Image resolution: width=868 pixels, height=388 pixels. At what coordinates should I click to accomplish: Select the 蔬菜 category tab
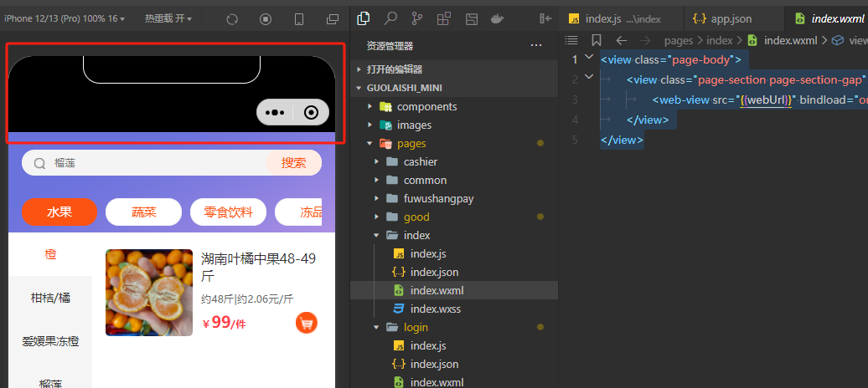[x=143, y=212]
